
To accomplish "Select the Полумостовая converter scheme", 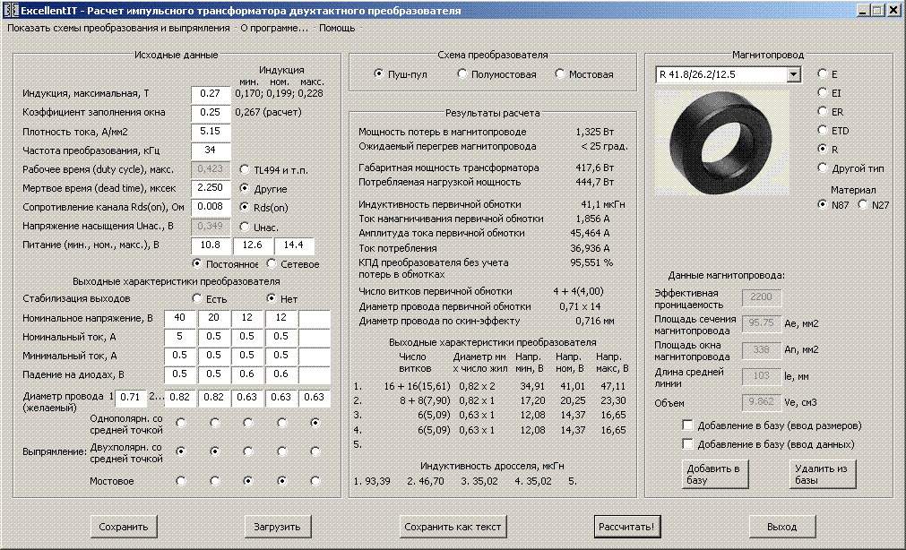I will pos(463,74).
